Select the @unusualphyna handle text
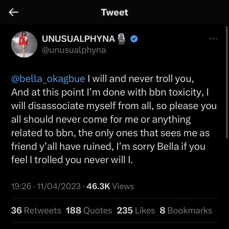The width and height of the screenshot is (229, 229). coord(74,50)
